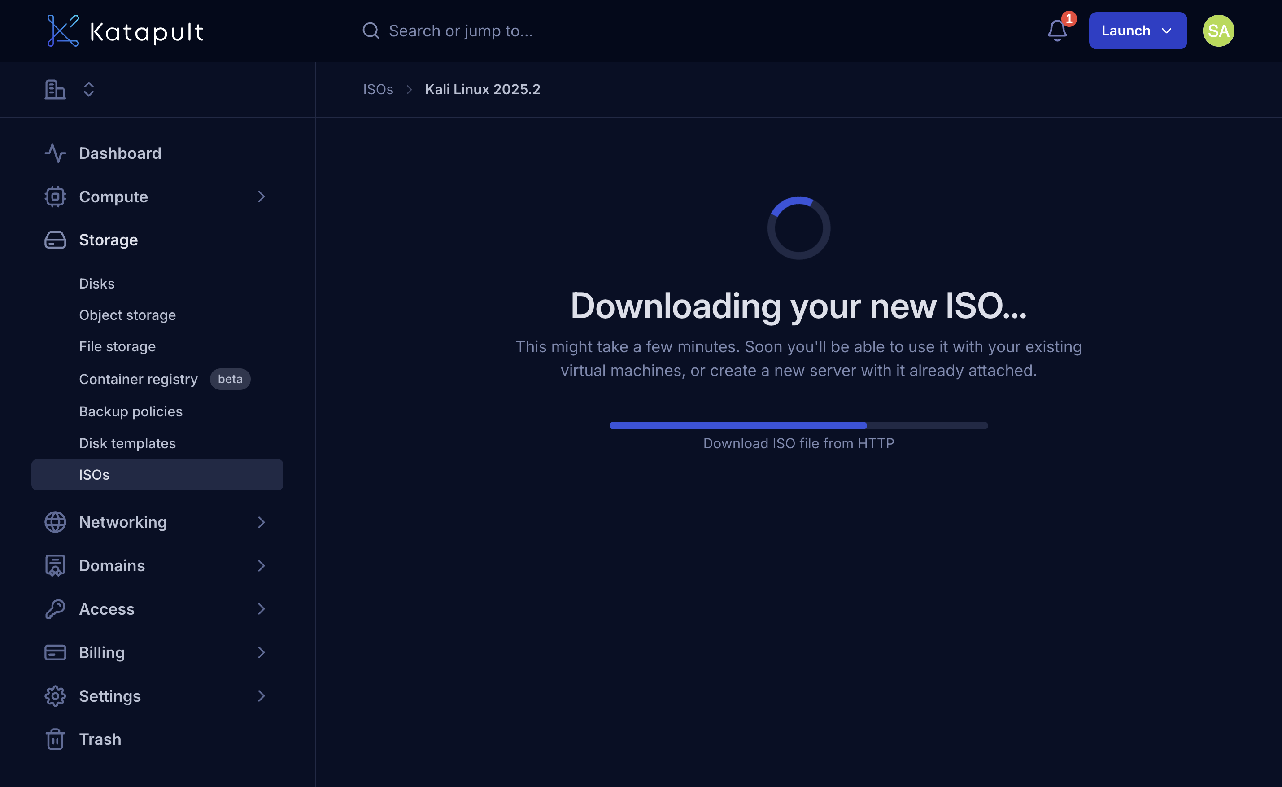The height and width of the screenshot is (787, 1282).
Task: Click the Domains certificate icon
Action: pyautogui.click(x=55, y=566)
